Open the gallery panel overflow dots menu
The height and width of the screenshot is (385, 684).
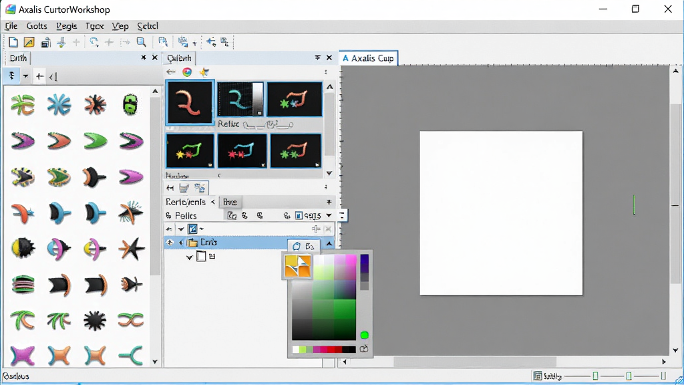click(325, 72)
